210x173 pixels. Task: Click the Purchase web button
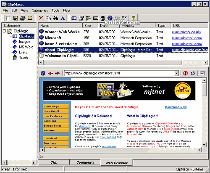click(x=56, y=143)
